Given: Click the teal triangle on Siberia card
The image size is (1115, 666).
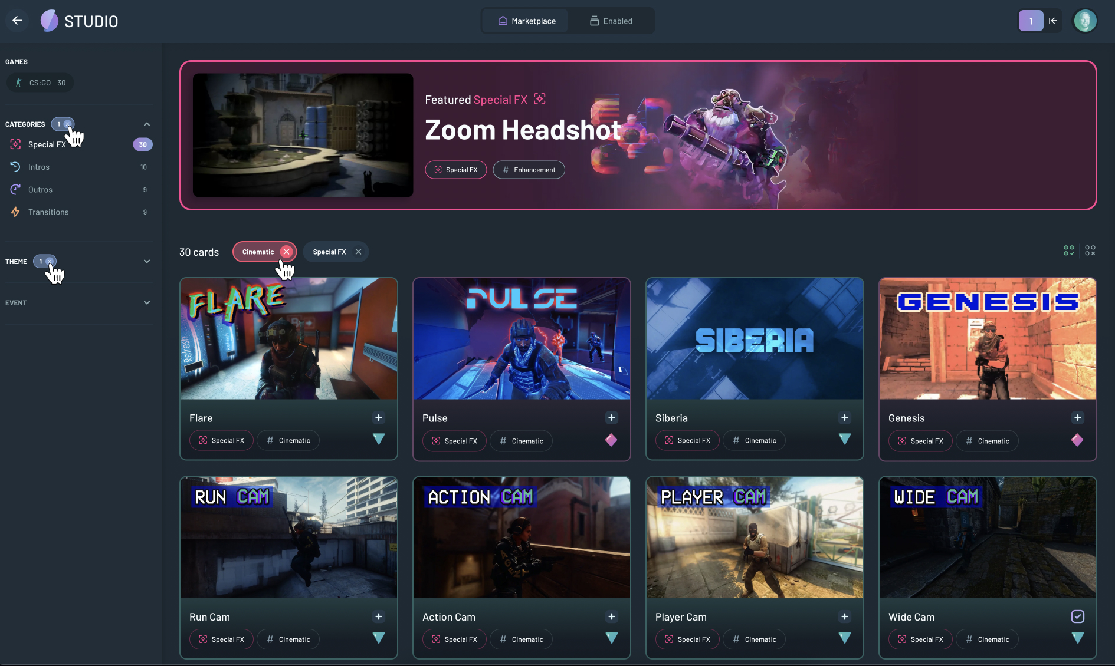Looking at the screenshot, I should [845, 439].
